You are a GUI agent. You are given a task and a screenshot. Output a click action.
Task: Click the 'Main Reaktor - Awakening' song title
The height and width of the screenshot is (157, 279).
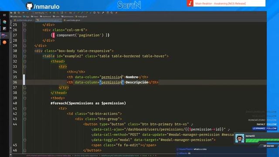click(x=220, y=3)
